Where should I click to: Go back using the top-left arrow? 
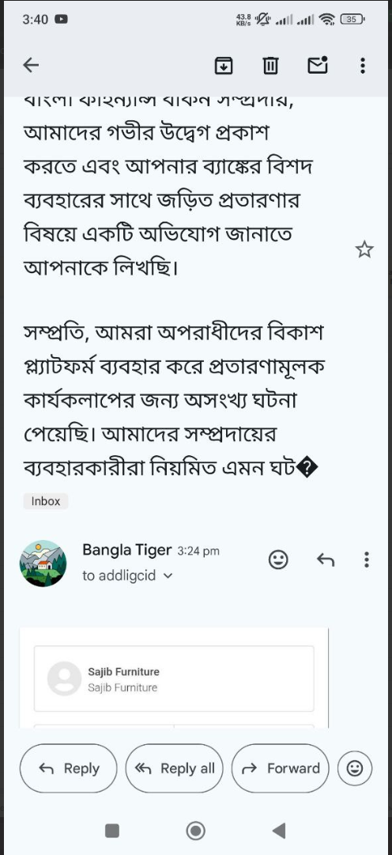click(31, 66)
